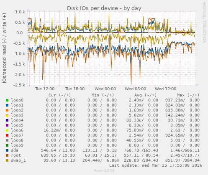Click the loop7 red legend swatch
The height and width of the screenshot is (175, 208).
(7, 135)
